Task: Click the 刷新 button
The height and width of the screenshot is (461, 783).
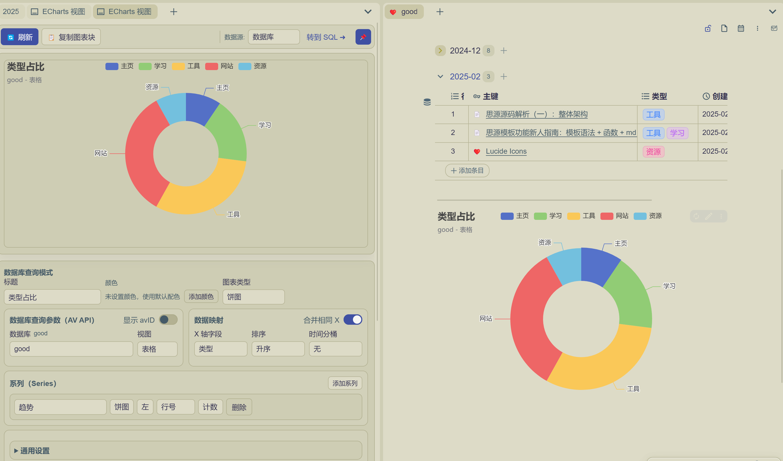Action: (x=19, y=37)
